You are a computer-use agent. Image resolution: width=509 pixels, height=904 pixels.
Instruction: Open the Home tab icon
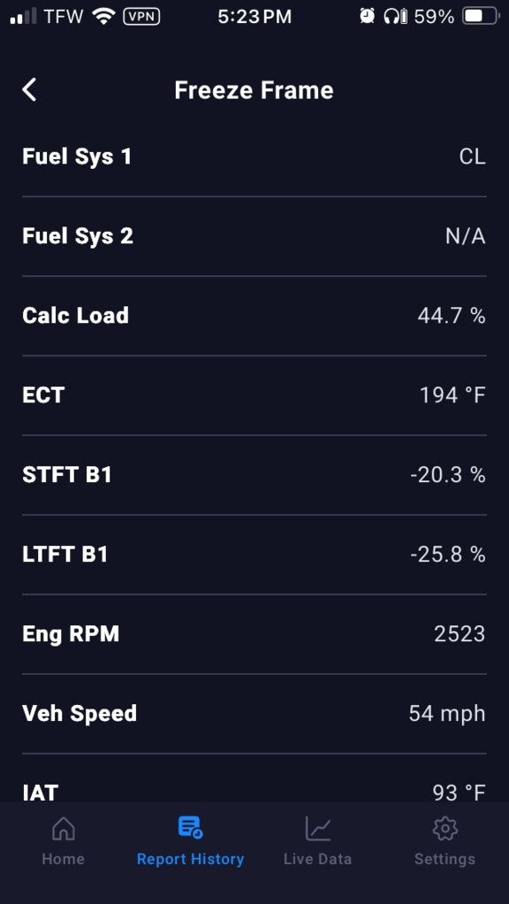click(64, 829)
